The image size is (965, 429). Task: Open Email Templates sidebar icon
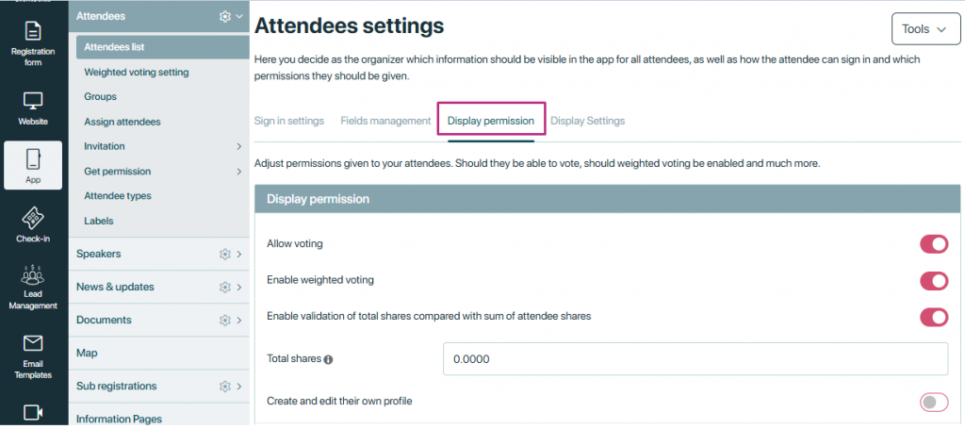(33, 355)
